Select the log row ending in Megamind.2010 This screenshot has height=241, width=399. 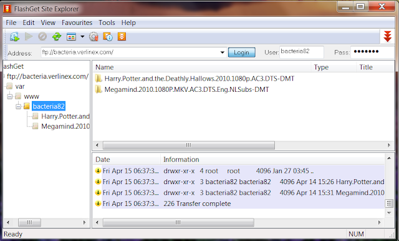click(239, 192)
